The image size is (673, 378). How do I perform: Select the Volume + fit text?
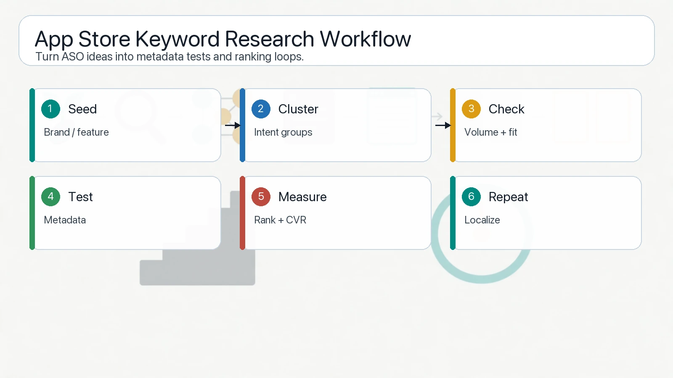click(x=490, y=132)
